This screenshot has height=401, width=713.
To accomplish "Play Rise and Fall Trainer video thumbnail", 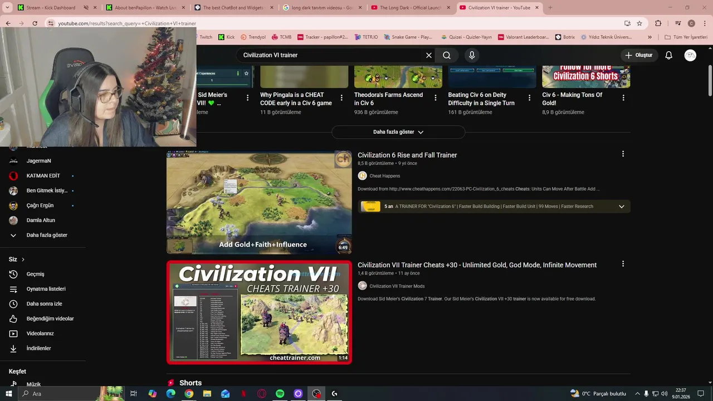I will click(x=259, y=202).
